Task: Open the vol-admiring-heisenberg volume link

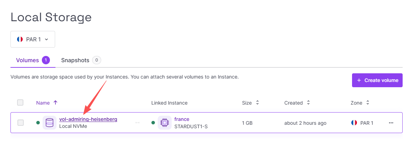Action: pos(88,119)
